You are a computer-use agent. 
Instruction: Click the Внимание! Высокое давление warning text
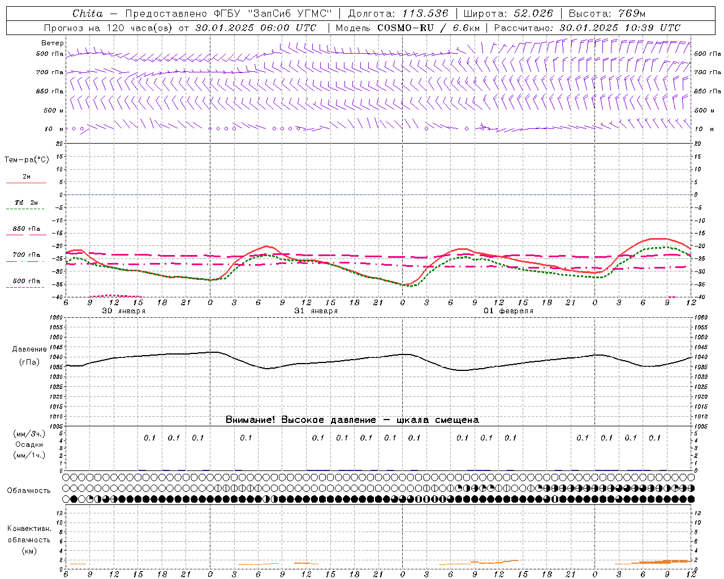(352, 420)
